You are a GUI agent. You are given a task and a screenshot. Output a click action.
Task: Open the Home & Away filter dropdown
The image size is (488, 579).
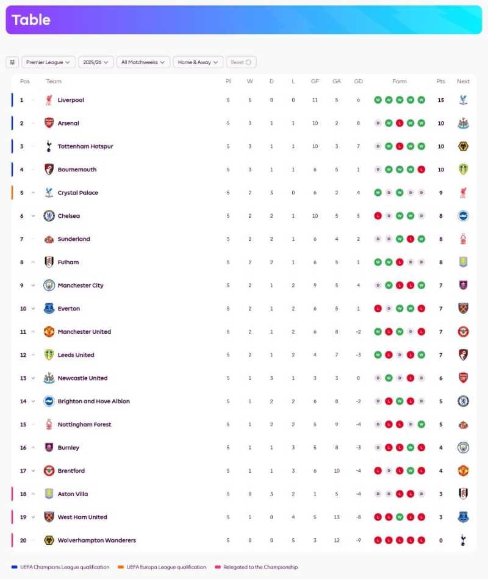pos(197,62)
